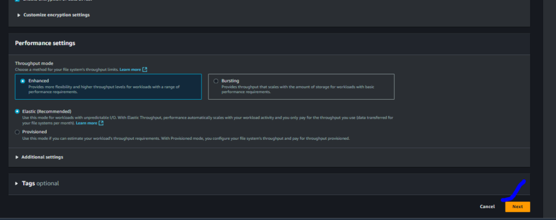Expand the Additional settings section label
Image resolution: width=556 pixels, height=220 pixels.
coord(42,157)
